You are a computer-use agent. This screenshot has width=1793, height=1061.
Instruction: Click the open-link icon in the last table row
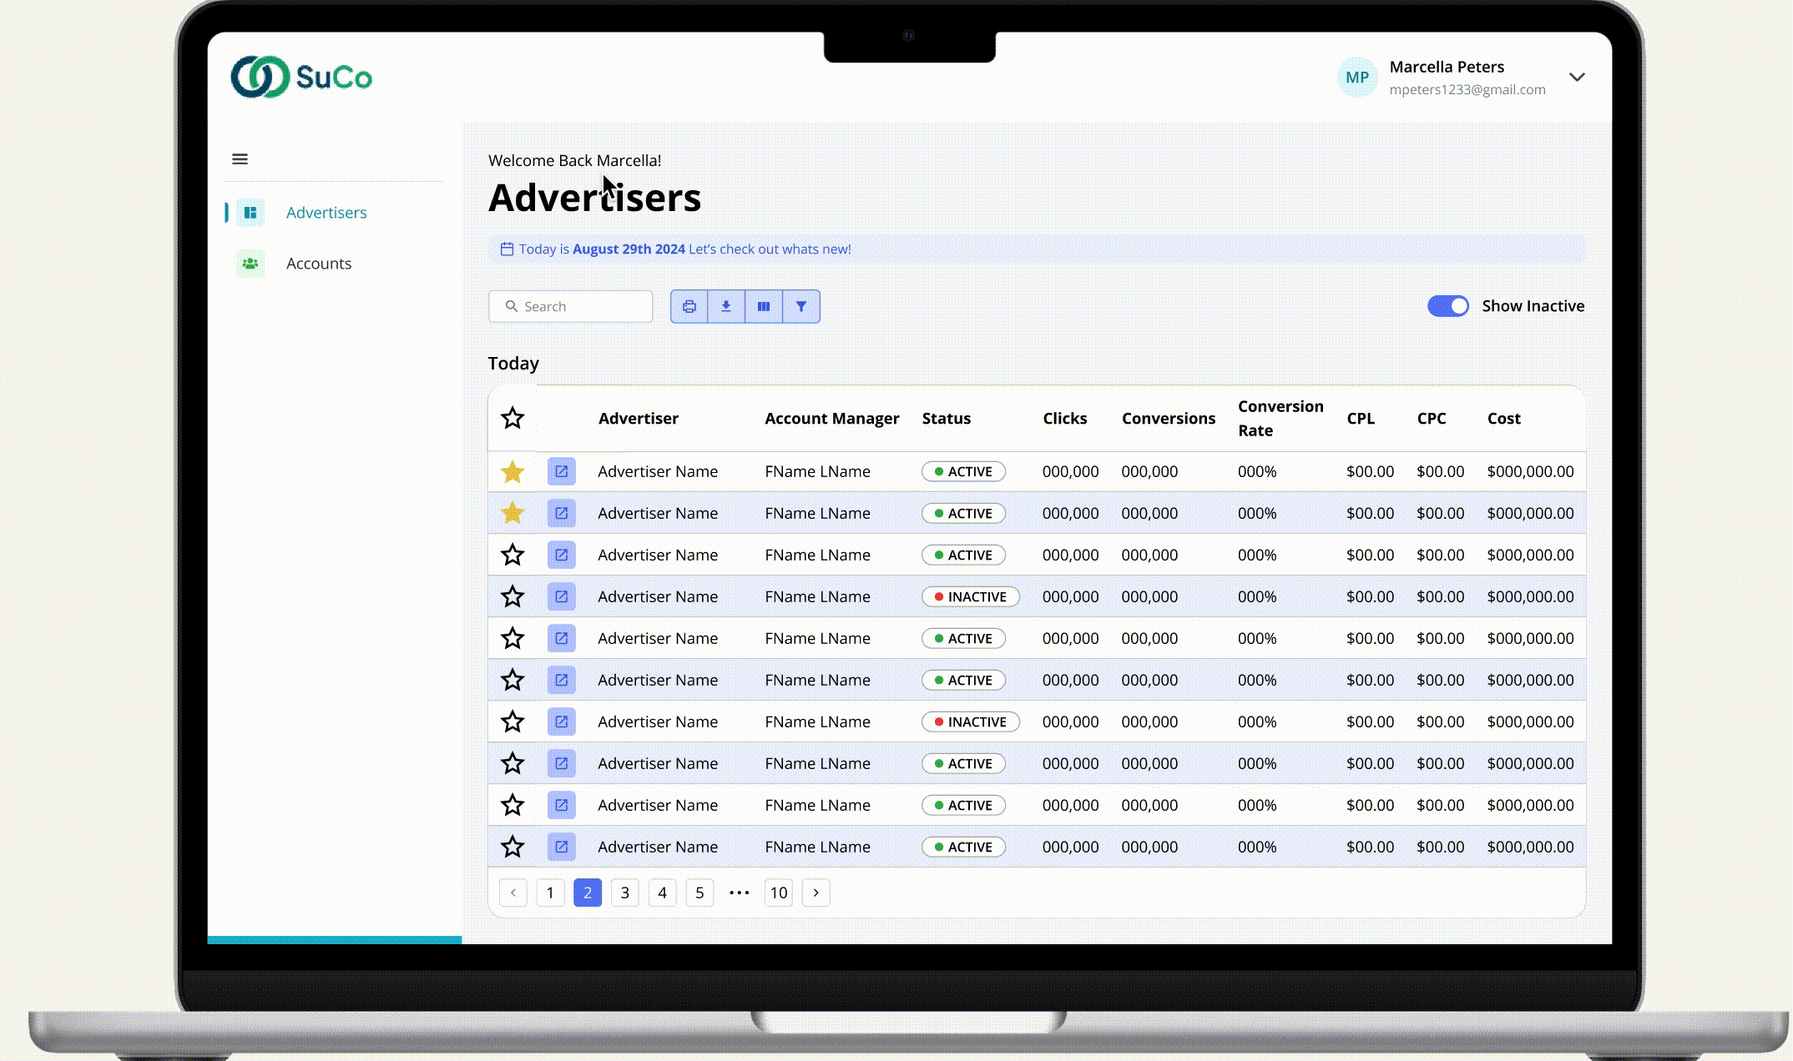pyautogui.click(x=562, y=847)
